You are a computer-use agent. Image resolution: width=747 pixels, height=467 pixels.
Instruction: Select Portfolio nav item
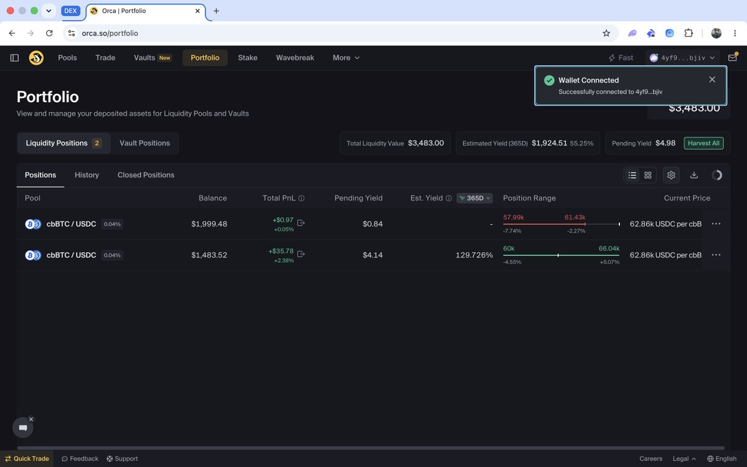(x=205, y=58)
